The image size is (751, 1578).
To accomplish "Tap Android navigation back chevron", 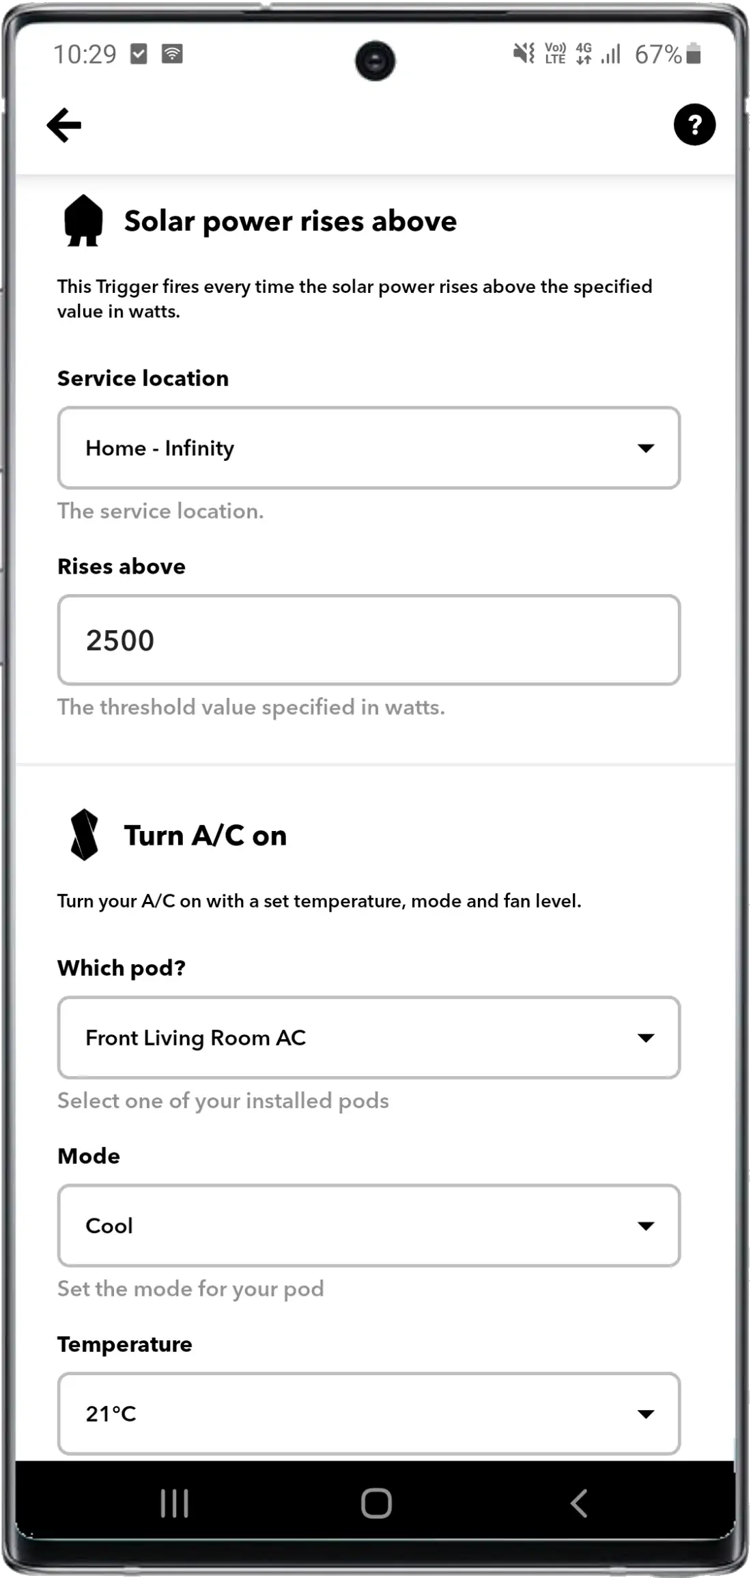I will (x=579, y=1503).
